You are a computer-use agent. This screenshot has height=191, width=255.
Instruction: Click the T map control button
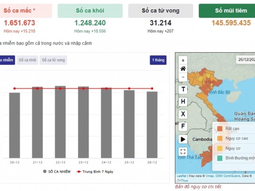(x=183, y=89)
